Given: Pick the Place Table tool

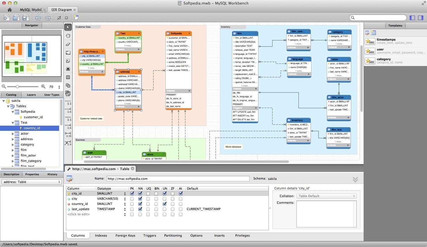Looking at the screenshot, I should coord(68,77).
